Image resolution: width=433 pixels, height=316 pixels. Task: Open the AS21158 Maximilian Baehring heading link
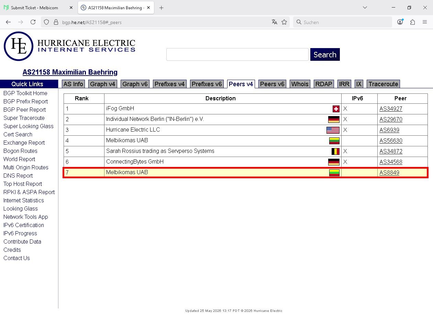[70, 72]
